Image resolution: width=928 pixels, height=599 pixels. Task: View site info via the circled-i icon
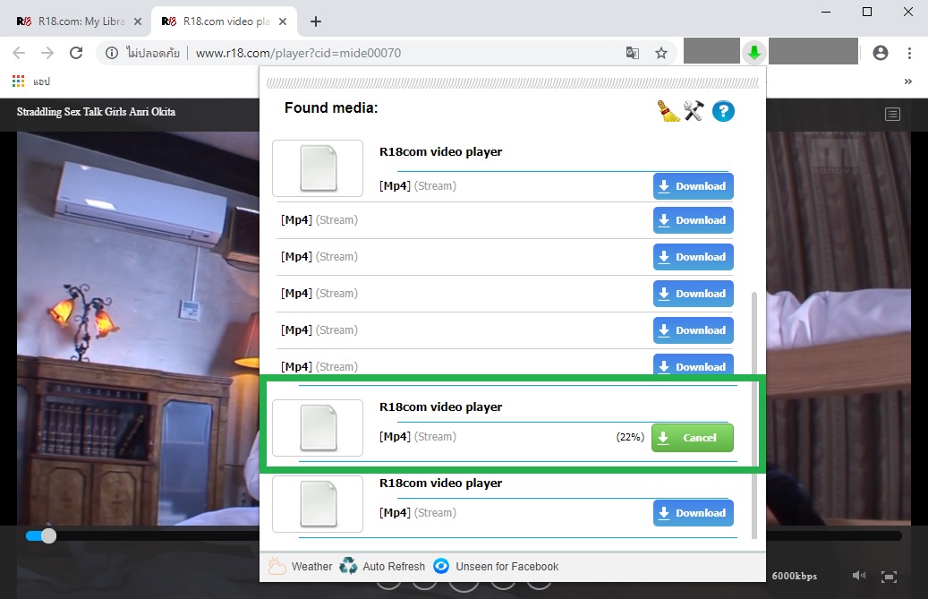coord(111,53)
